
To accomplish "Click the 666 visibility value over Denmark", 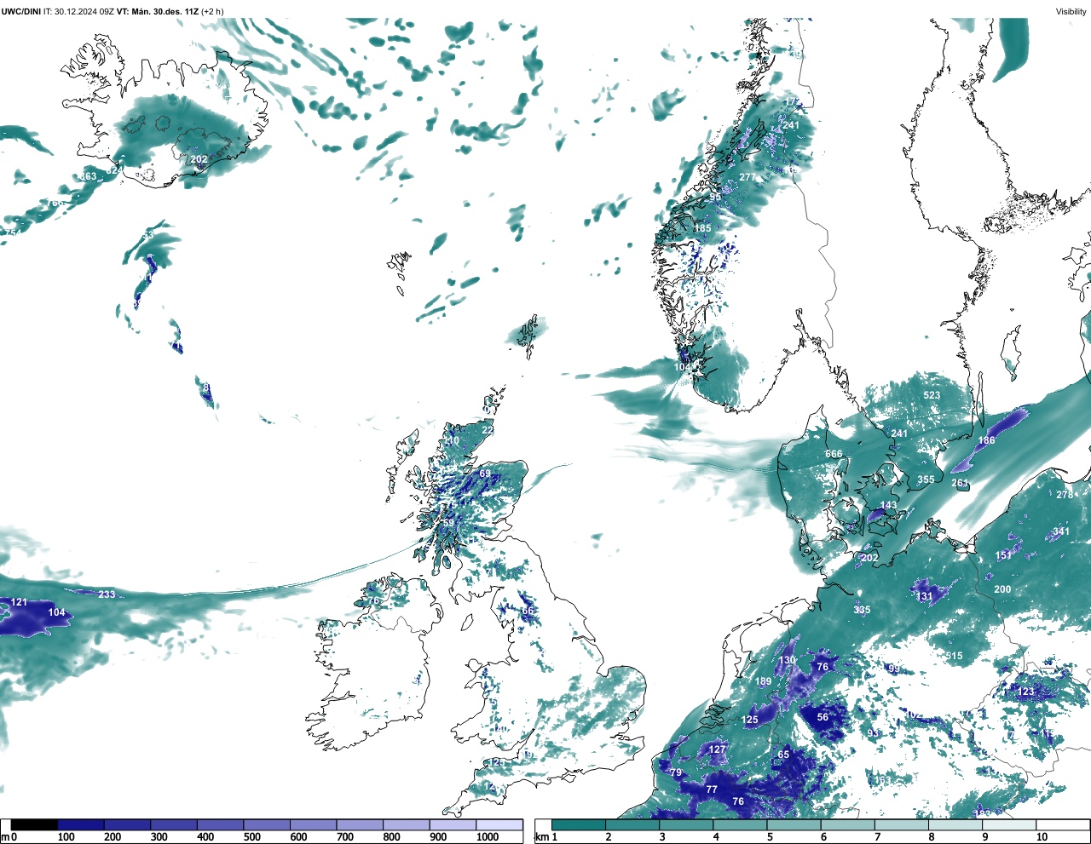I will (x=834, y=454).
